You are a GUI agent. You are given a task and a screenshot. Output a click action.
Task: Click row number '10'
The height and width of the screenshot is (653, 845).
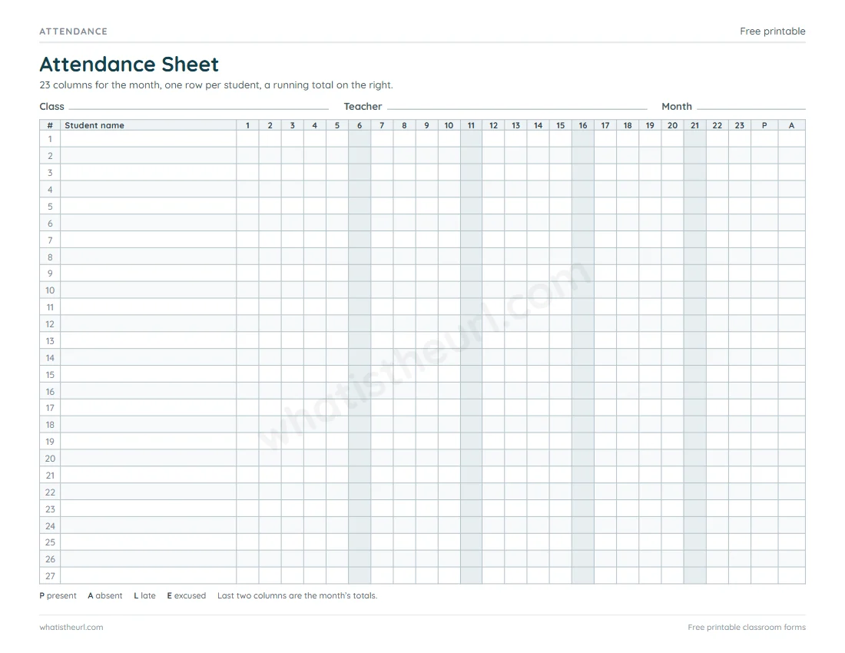(50, 290)
